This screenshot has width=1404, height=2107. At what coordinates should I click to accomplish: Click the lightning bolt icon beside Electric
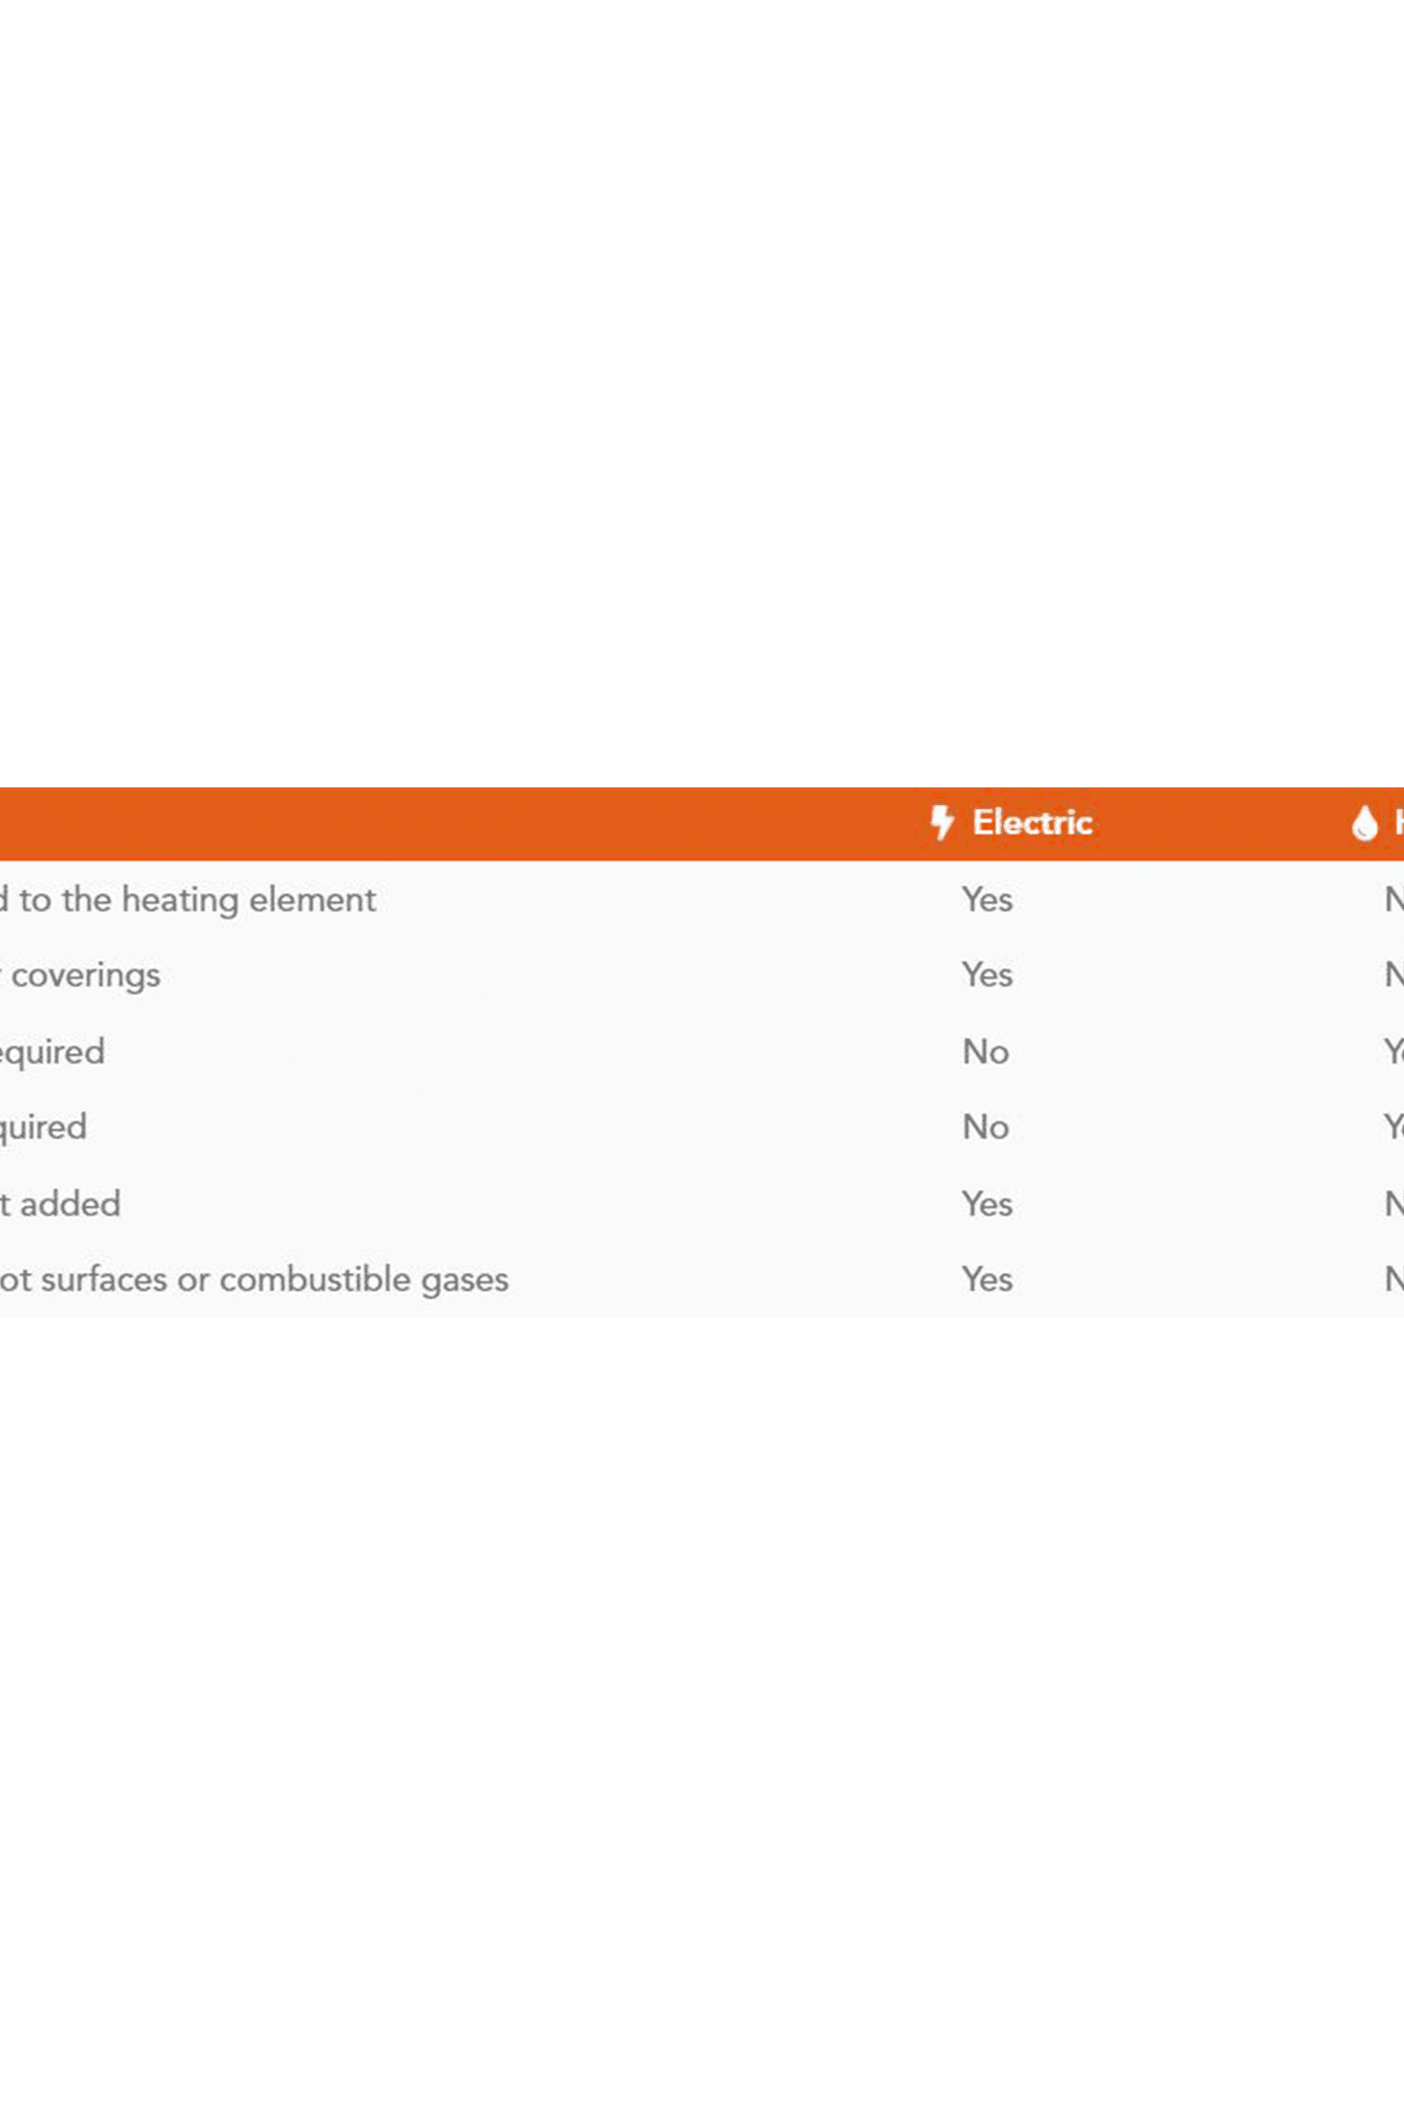click(941, 823)
